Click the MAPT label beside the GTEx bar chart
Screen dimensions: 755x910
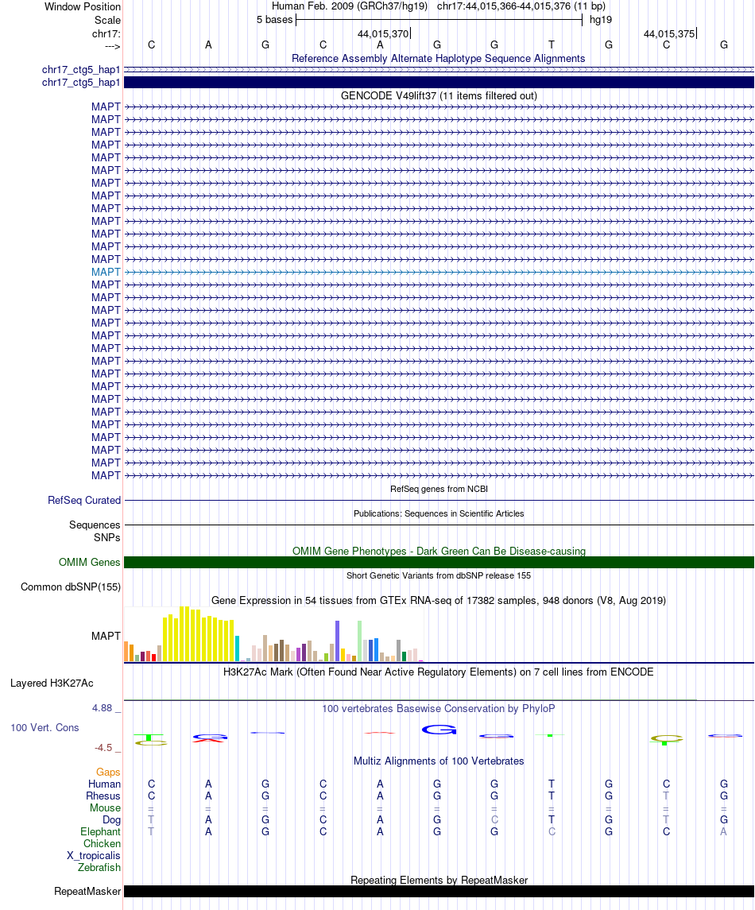[x=106, y=636]
